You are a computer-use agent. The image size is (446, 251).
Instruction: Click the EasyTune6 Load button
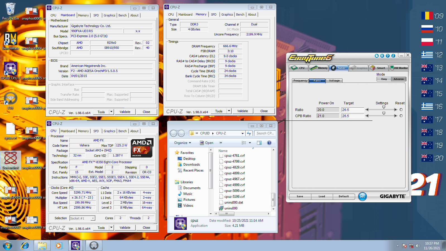[x=322, y=196]
